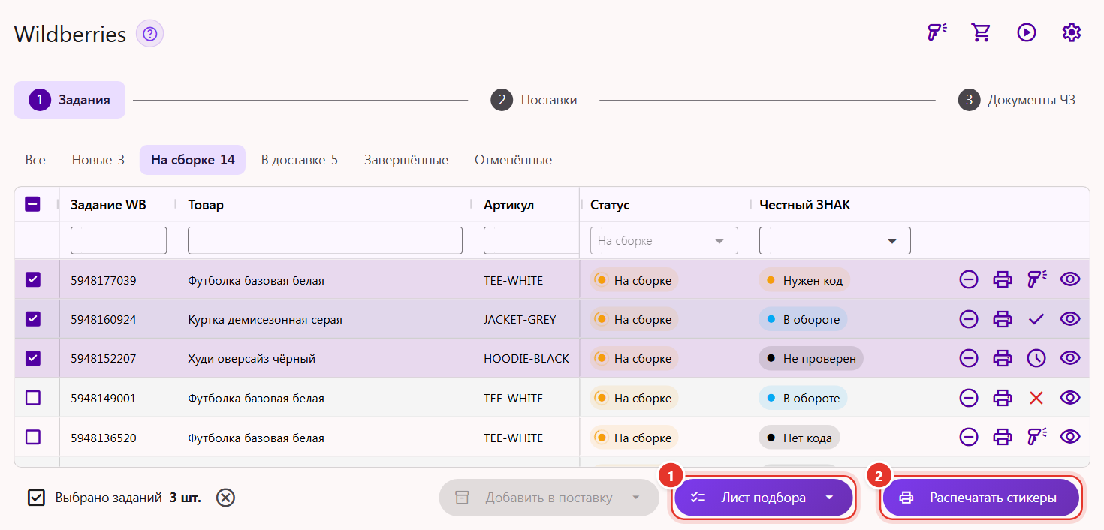The image size is (1104, 530).
Task: Uncheck the row for task 5948177039
Action: click(x=32, y=279)
